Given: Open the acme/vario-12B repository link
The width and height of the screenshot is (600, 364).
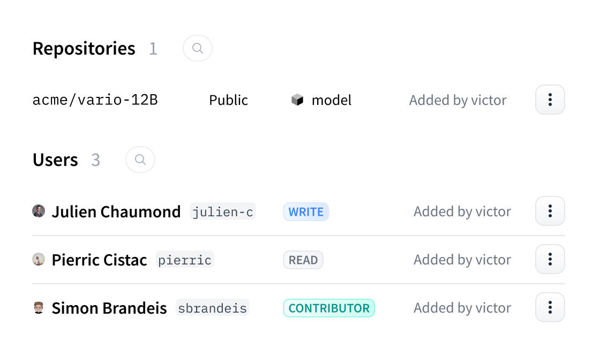Looking at the screenshot, I should pos(95,100).
